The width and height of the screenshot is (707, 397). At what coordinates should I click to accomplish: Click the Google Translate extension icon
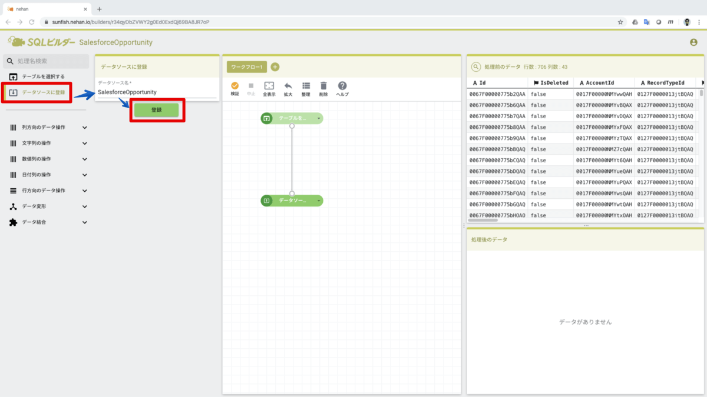(646, 22)
